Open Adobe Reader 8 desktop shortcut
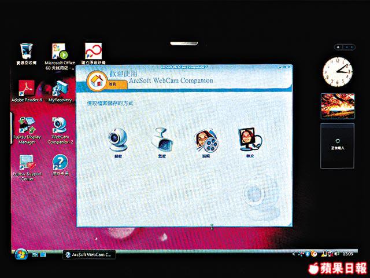 (x=27, y=90)
